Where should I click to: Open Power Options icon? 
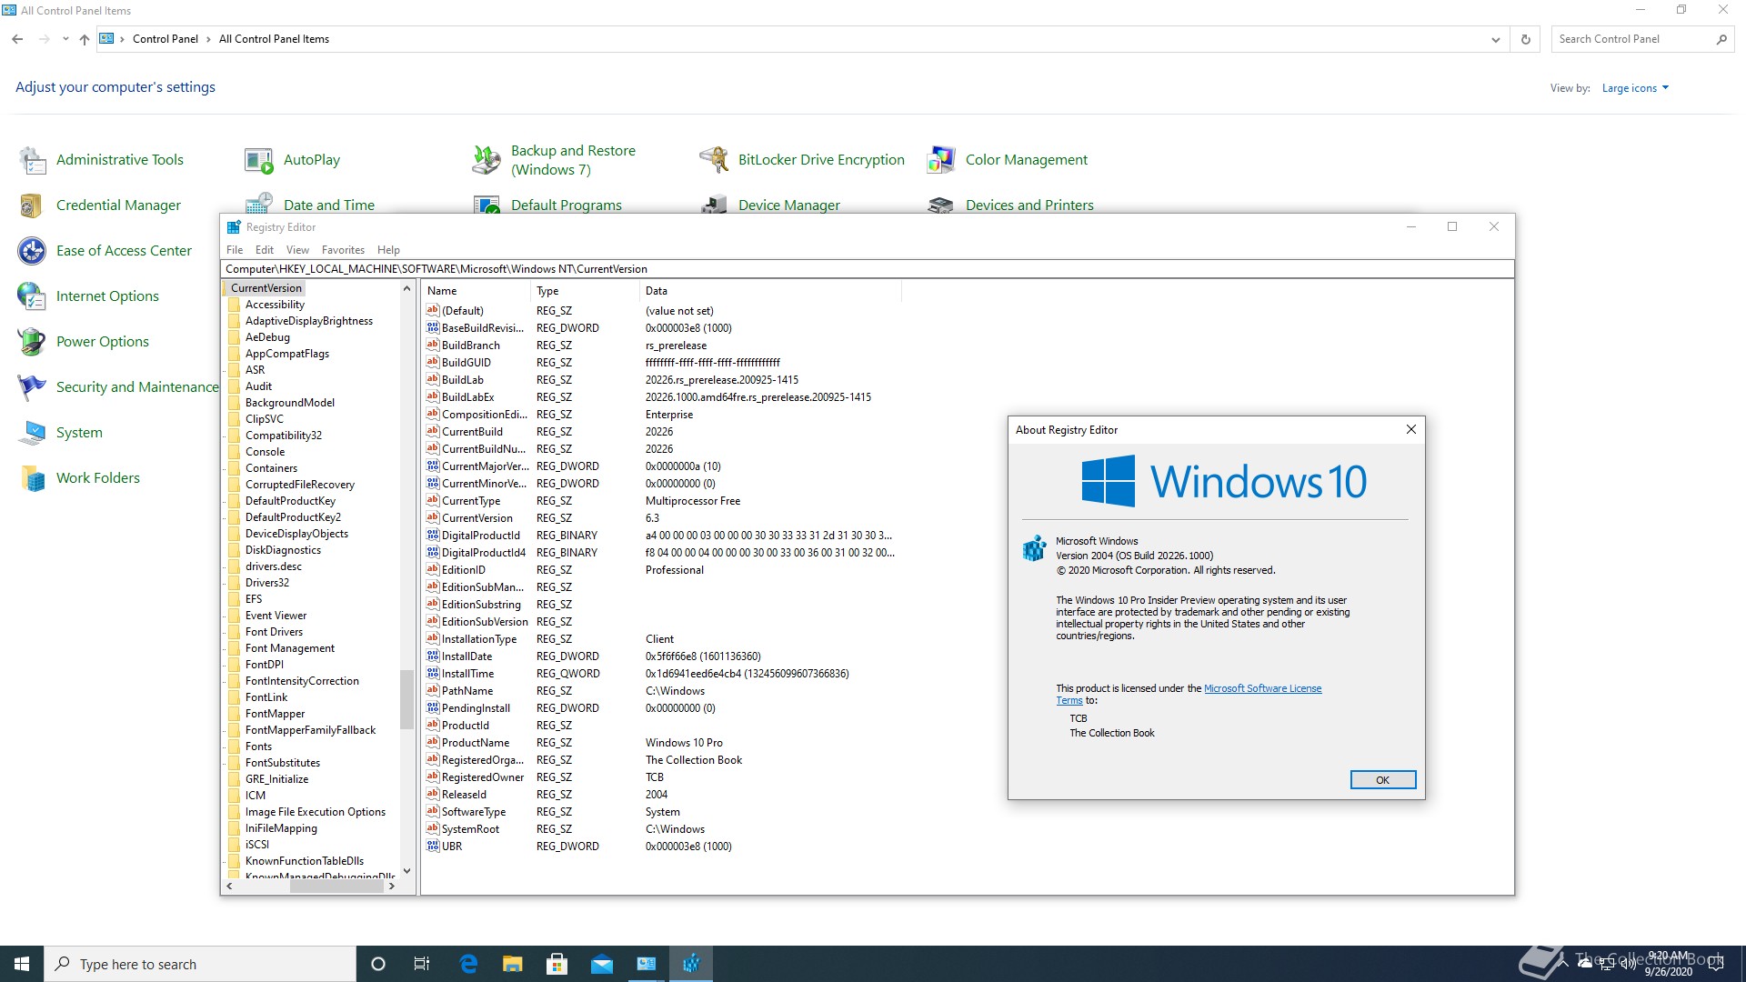click(33, 342)
